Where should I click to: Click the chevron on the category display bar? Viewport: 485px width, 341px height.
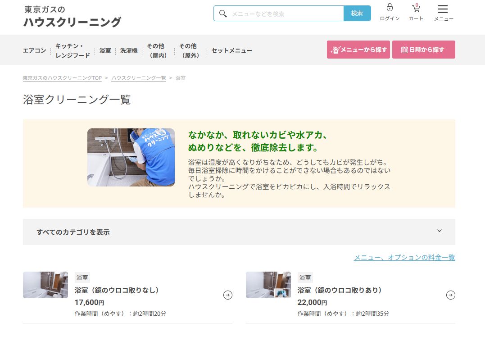pos(439,231)
